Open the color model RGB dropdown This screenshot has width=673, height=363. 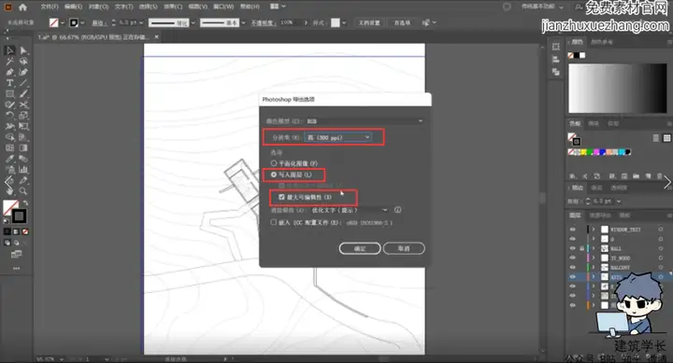(365, 121)
